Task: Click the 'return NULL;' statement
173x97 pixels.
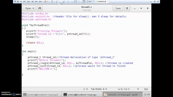Action: 35,43
